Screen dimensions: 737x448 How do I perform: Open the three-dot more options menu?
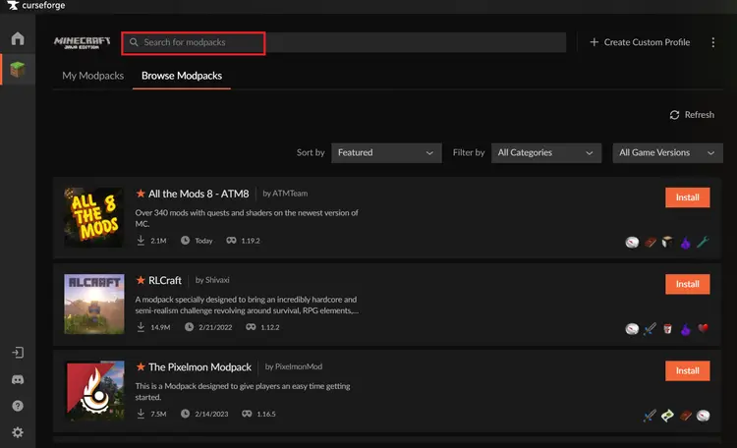click(713, 42)
